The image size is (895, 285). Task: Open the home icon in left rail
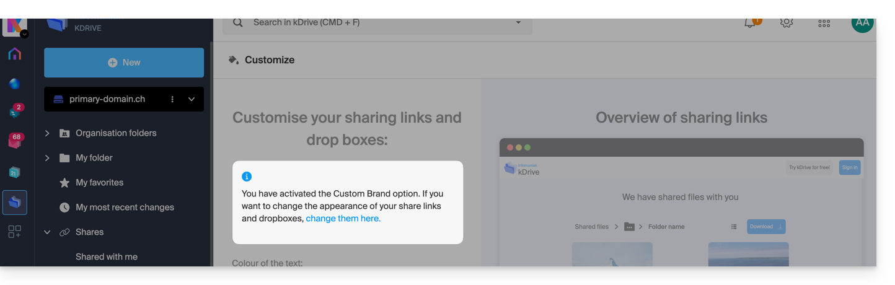pos(15,54)
